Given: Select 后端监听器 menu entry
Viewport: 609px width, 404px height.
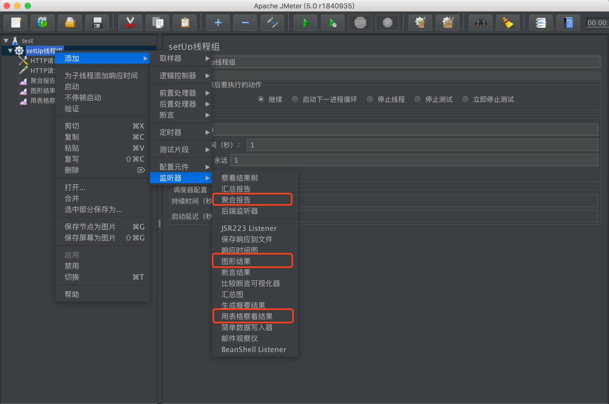Looking at the screenshot, I should click(255, 211).
